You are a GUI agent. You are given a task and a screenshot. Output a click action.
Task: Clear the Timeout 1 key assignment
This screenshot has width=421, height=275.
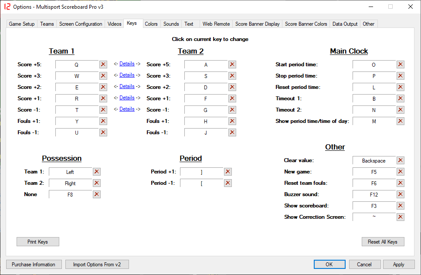[401, 98]
